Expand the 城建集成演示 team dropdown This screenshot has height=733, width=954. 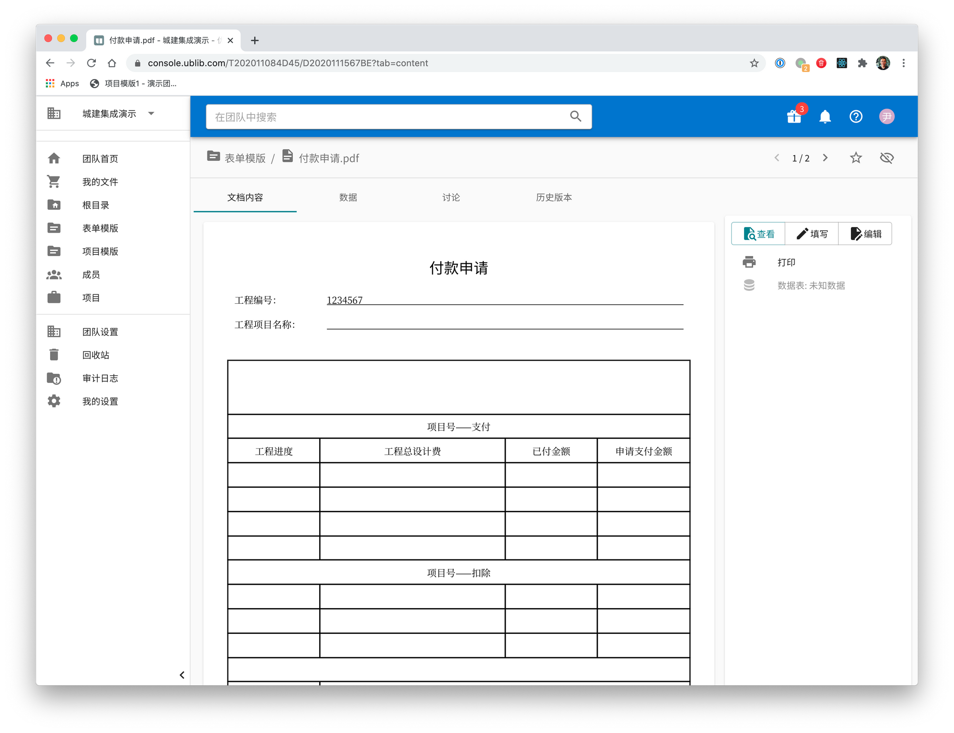[x=151, y=114]
